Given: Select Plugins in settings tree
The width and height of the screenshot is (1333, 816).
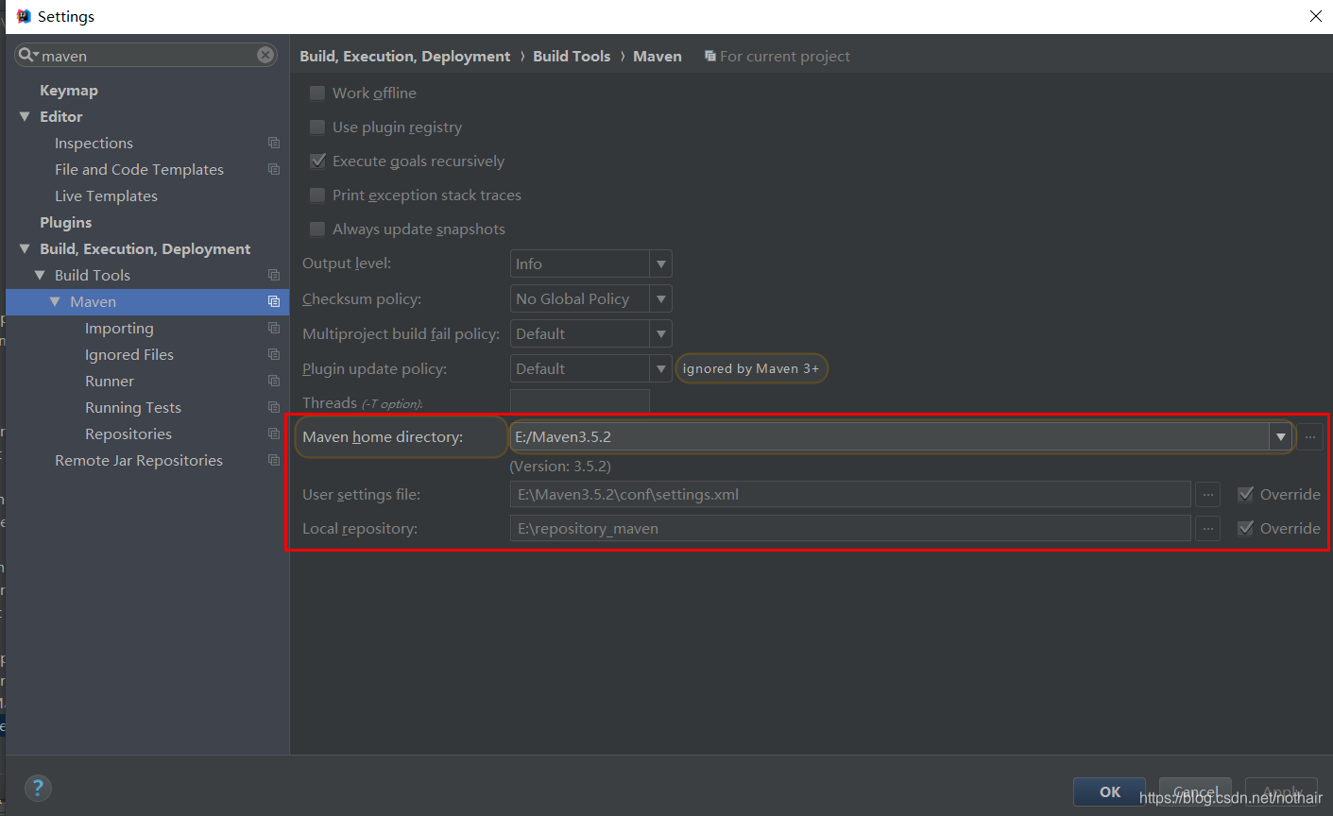Looking at the screenshot, I should pos(66,222).
